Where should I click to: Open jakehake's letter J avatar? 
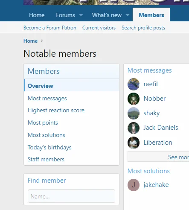(134, 185)
